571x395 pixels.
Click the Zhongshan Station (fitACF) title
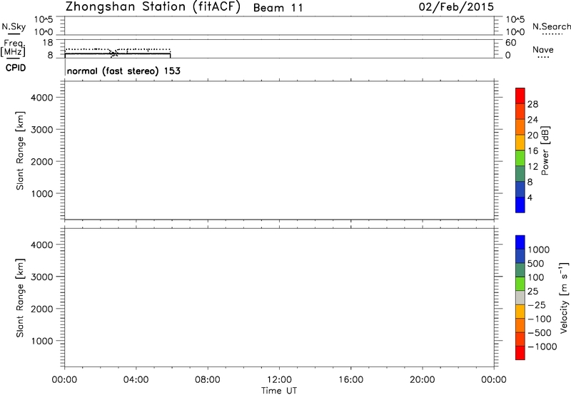[x=153, y=7]
